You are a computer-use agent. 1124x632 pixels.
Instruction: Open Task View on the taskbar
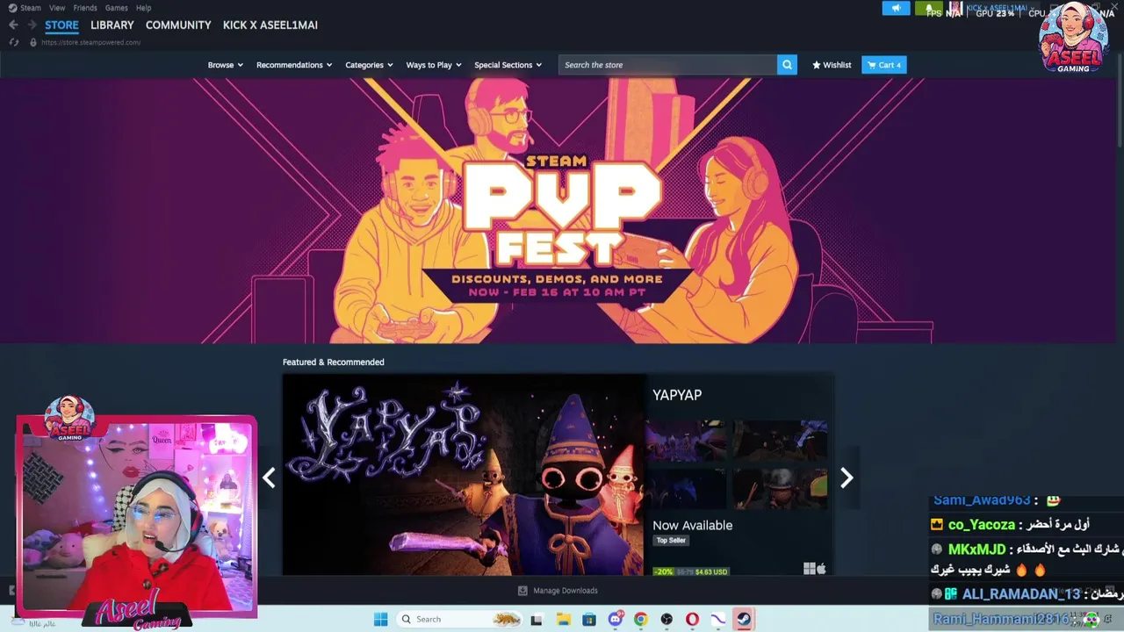pyautogui.click(x=537, y=619)
